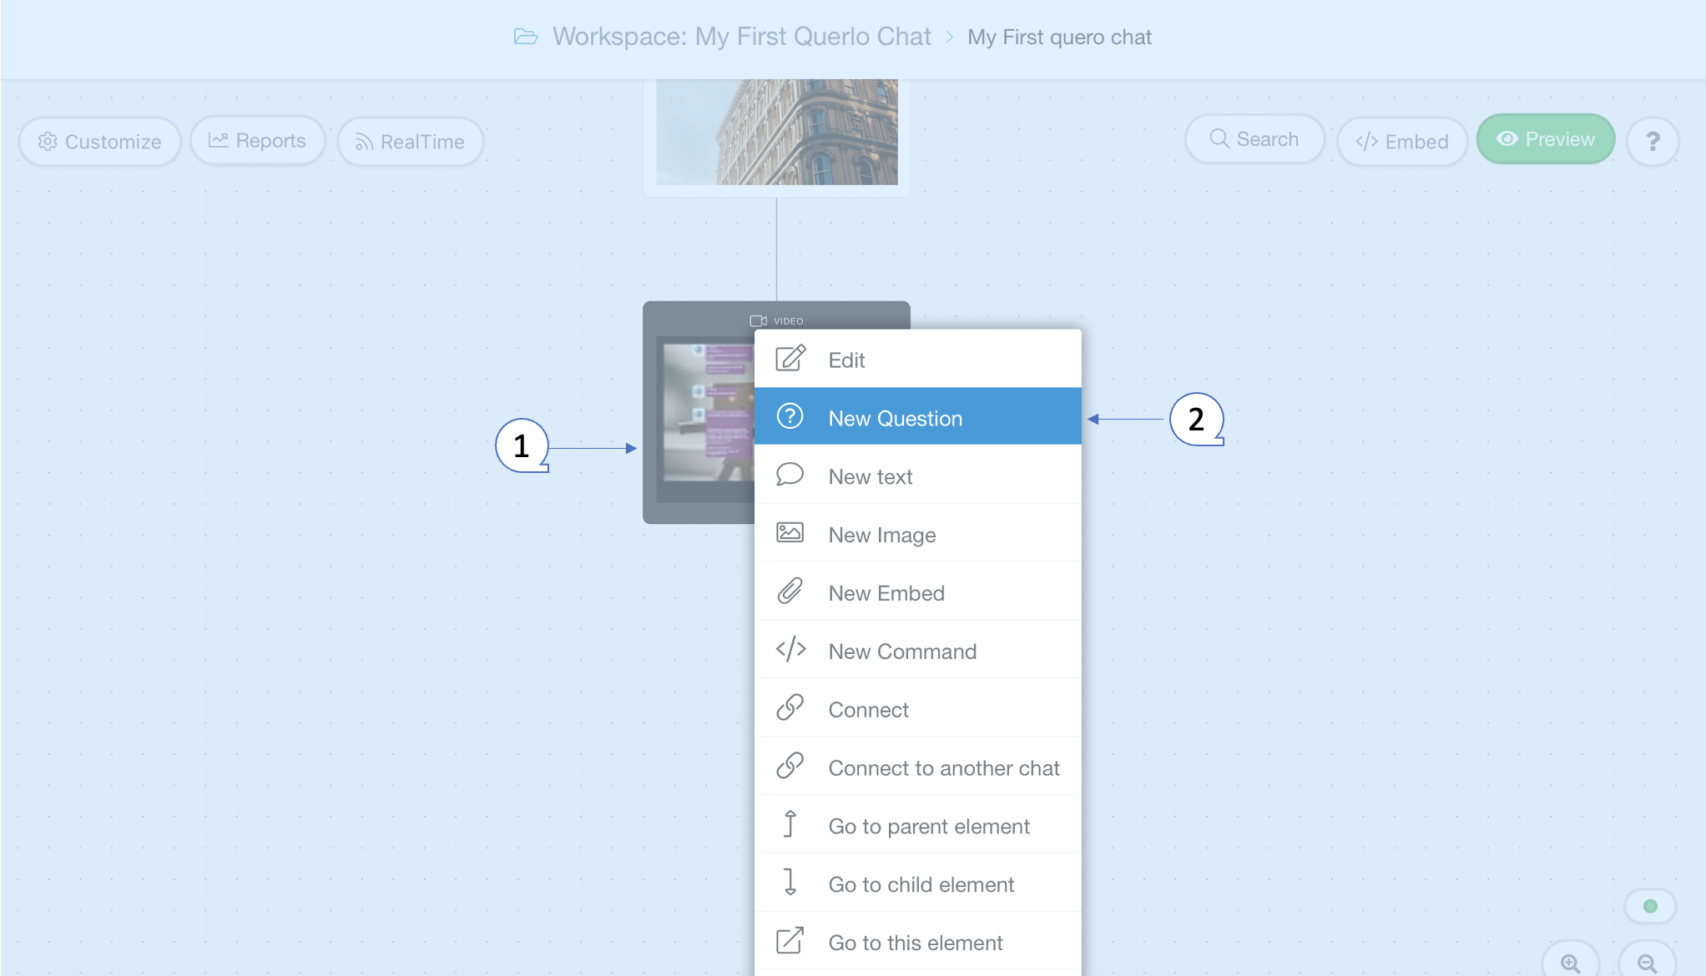Click the green Preview button

pos(1545,139)
